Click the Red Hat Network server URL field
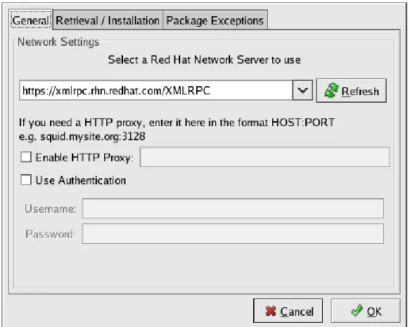 (x=155, y=90)
